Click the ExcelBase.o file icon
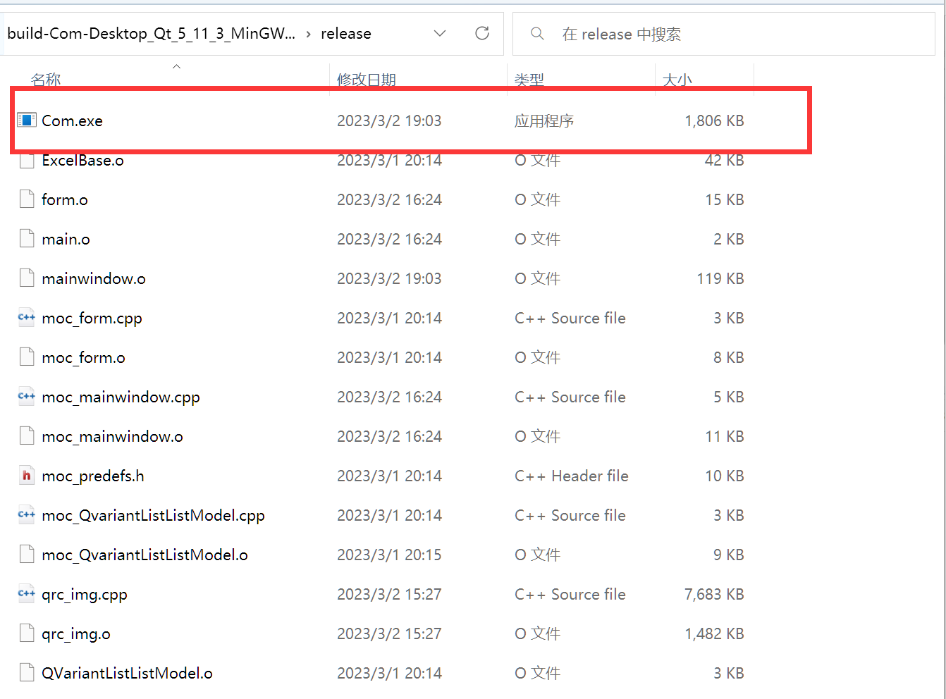Viewport: 946px width, 699px height. click(27, 160)
